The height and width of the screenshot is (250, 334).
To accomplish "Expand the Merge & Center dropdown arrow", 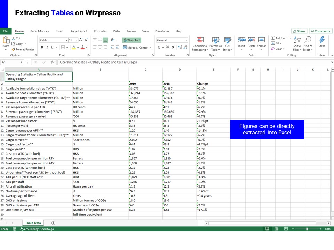I will tap(150, 48).
